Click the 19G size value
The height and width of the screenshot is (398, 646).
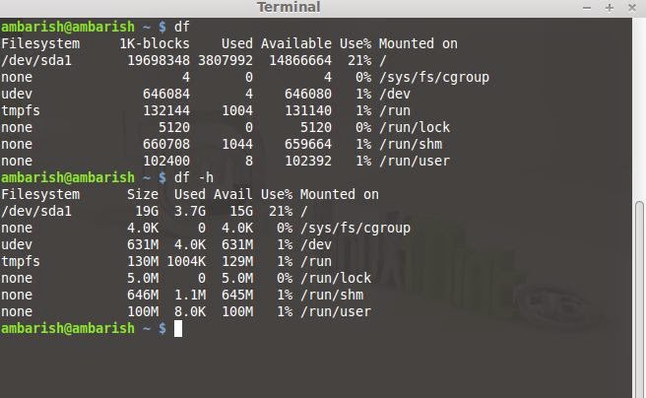[x=147, y=212]
